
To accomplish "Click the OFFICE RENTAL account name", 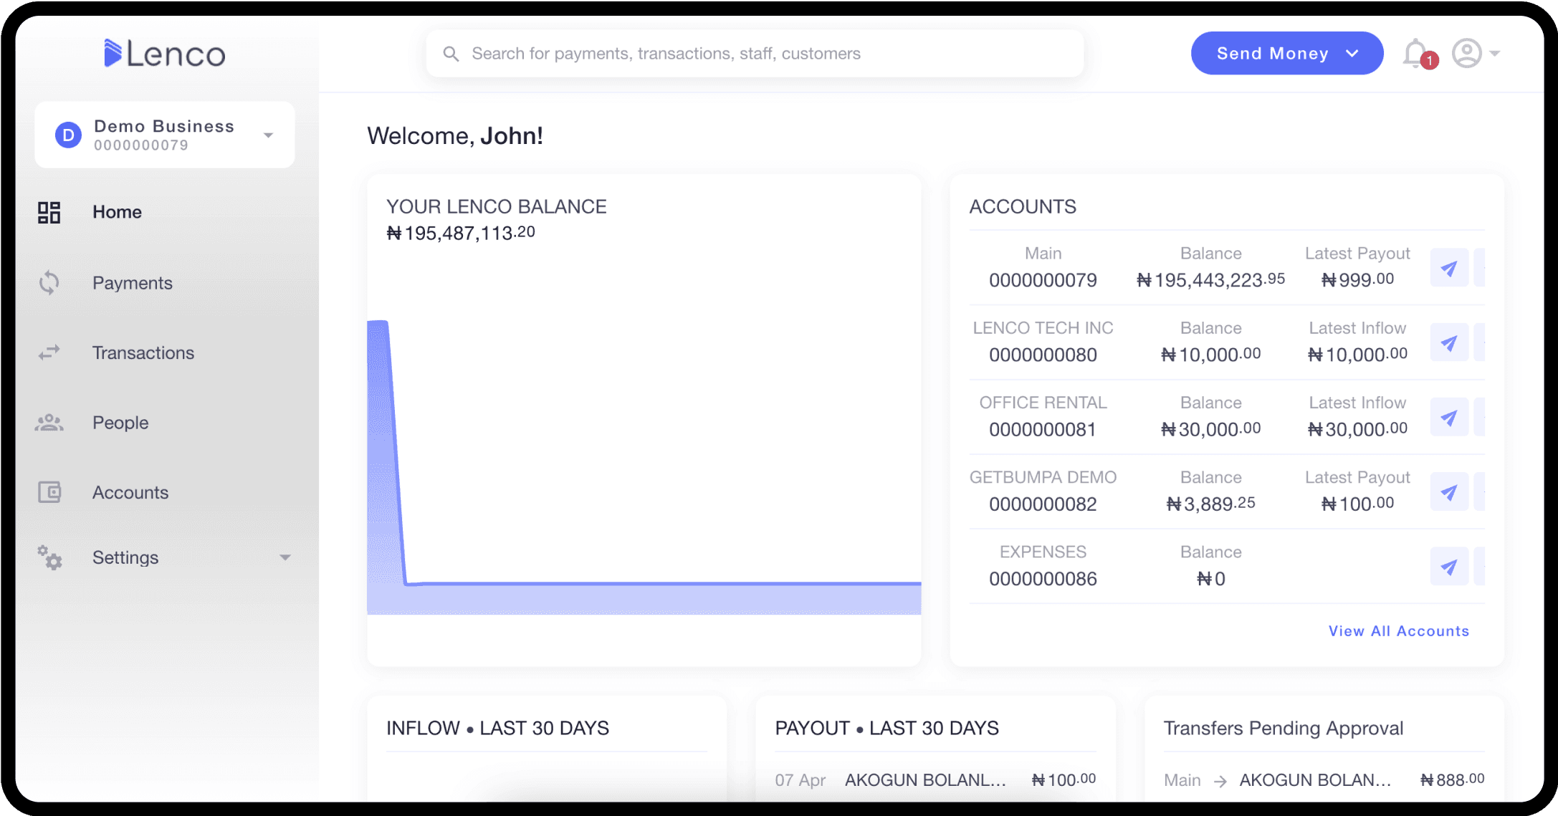I will click(x=1043, y=403).
